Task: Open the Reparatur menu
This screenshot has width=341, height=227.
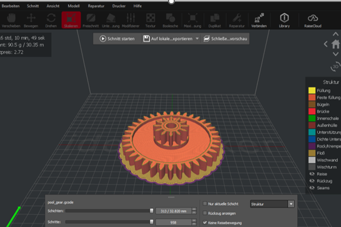Action: (96, 6)
